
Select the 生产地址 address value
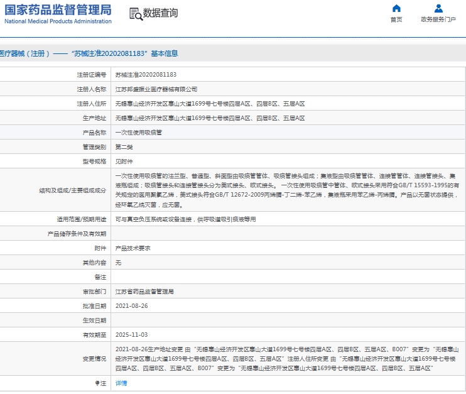tap(210, 118)
